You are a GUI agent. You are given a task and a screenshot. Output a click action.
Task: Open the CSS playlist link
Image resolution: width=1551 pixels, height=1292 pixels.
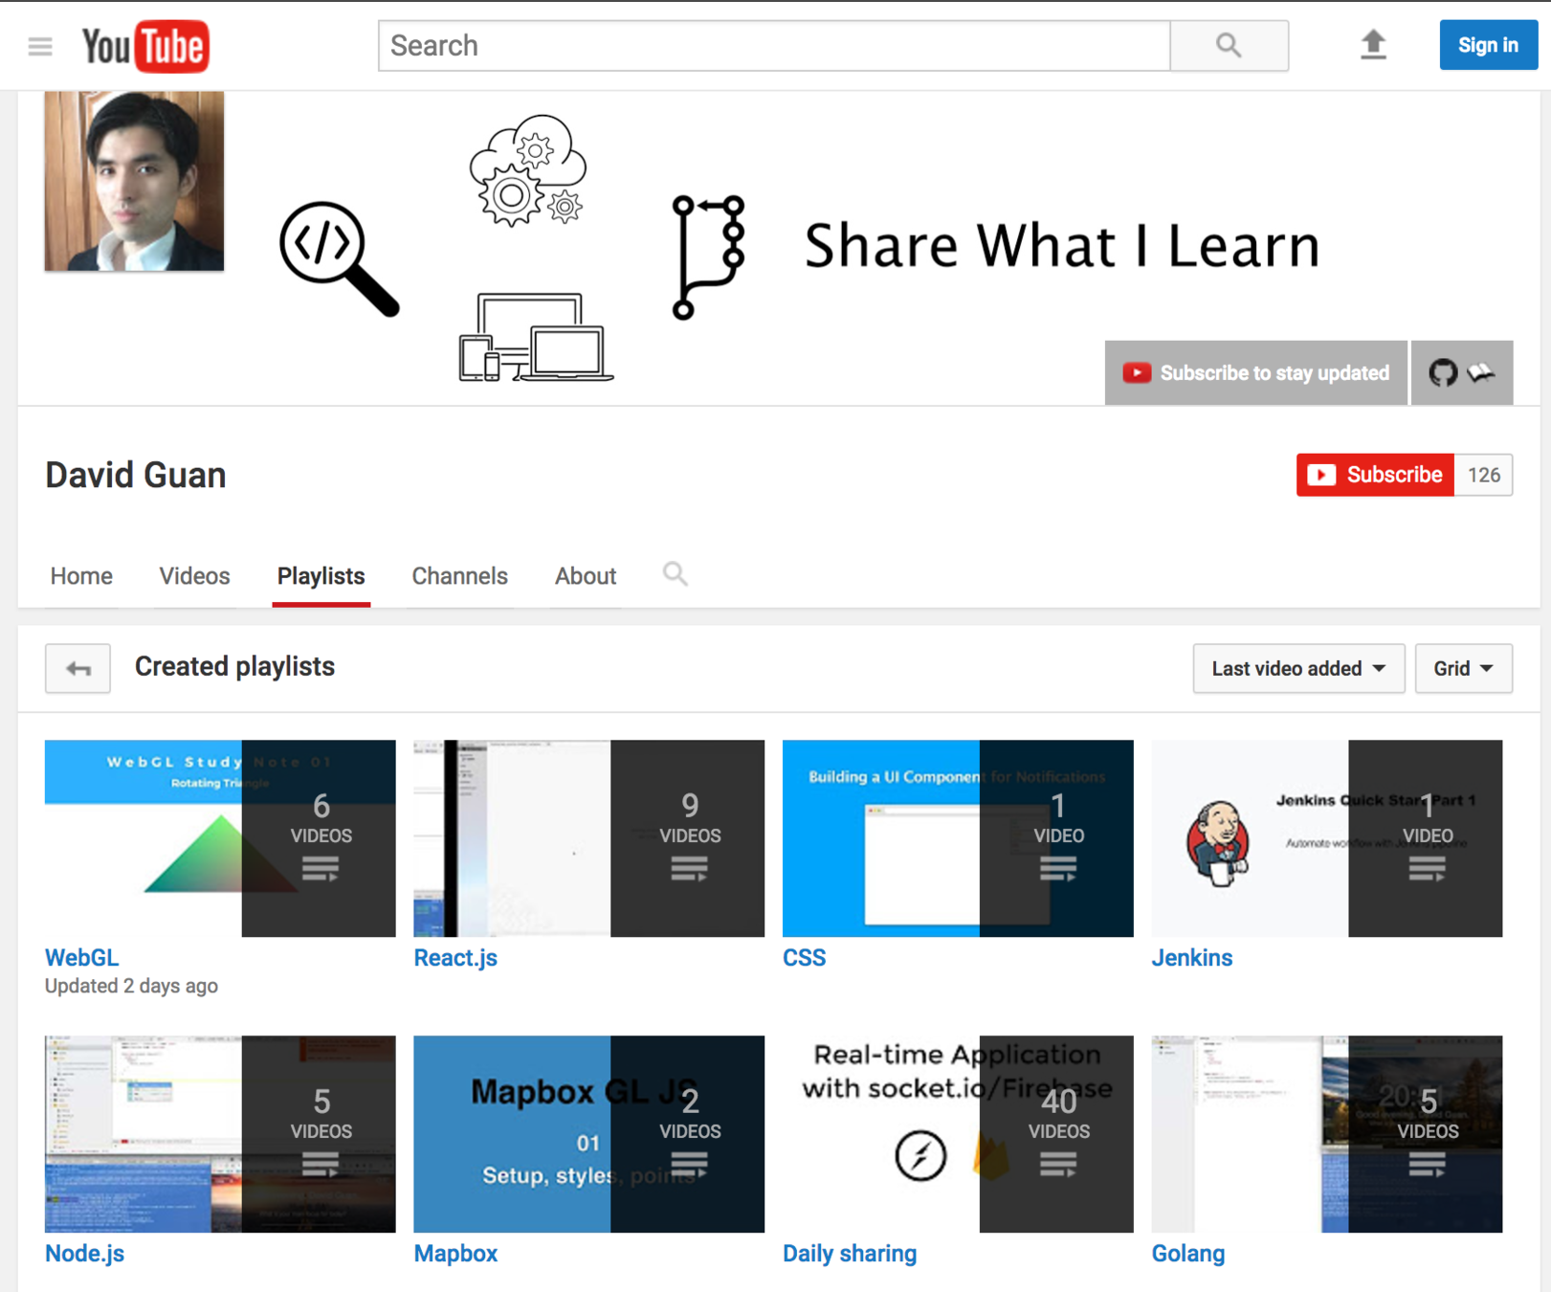(x=804, y=957)
